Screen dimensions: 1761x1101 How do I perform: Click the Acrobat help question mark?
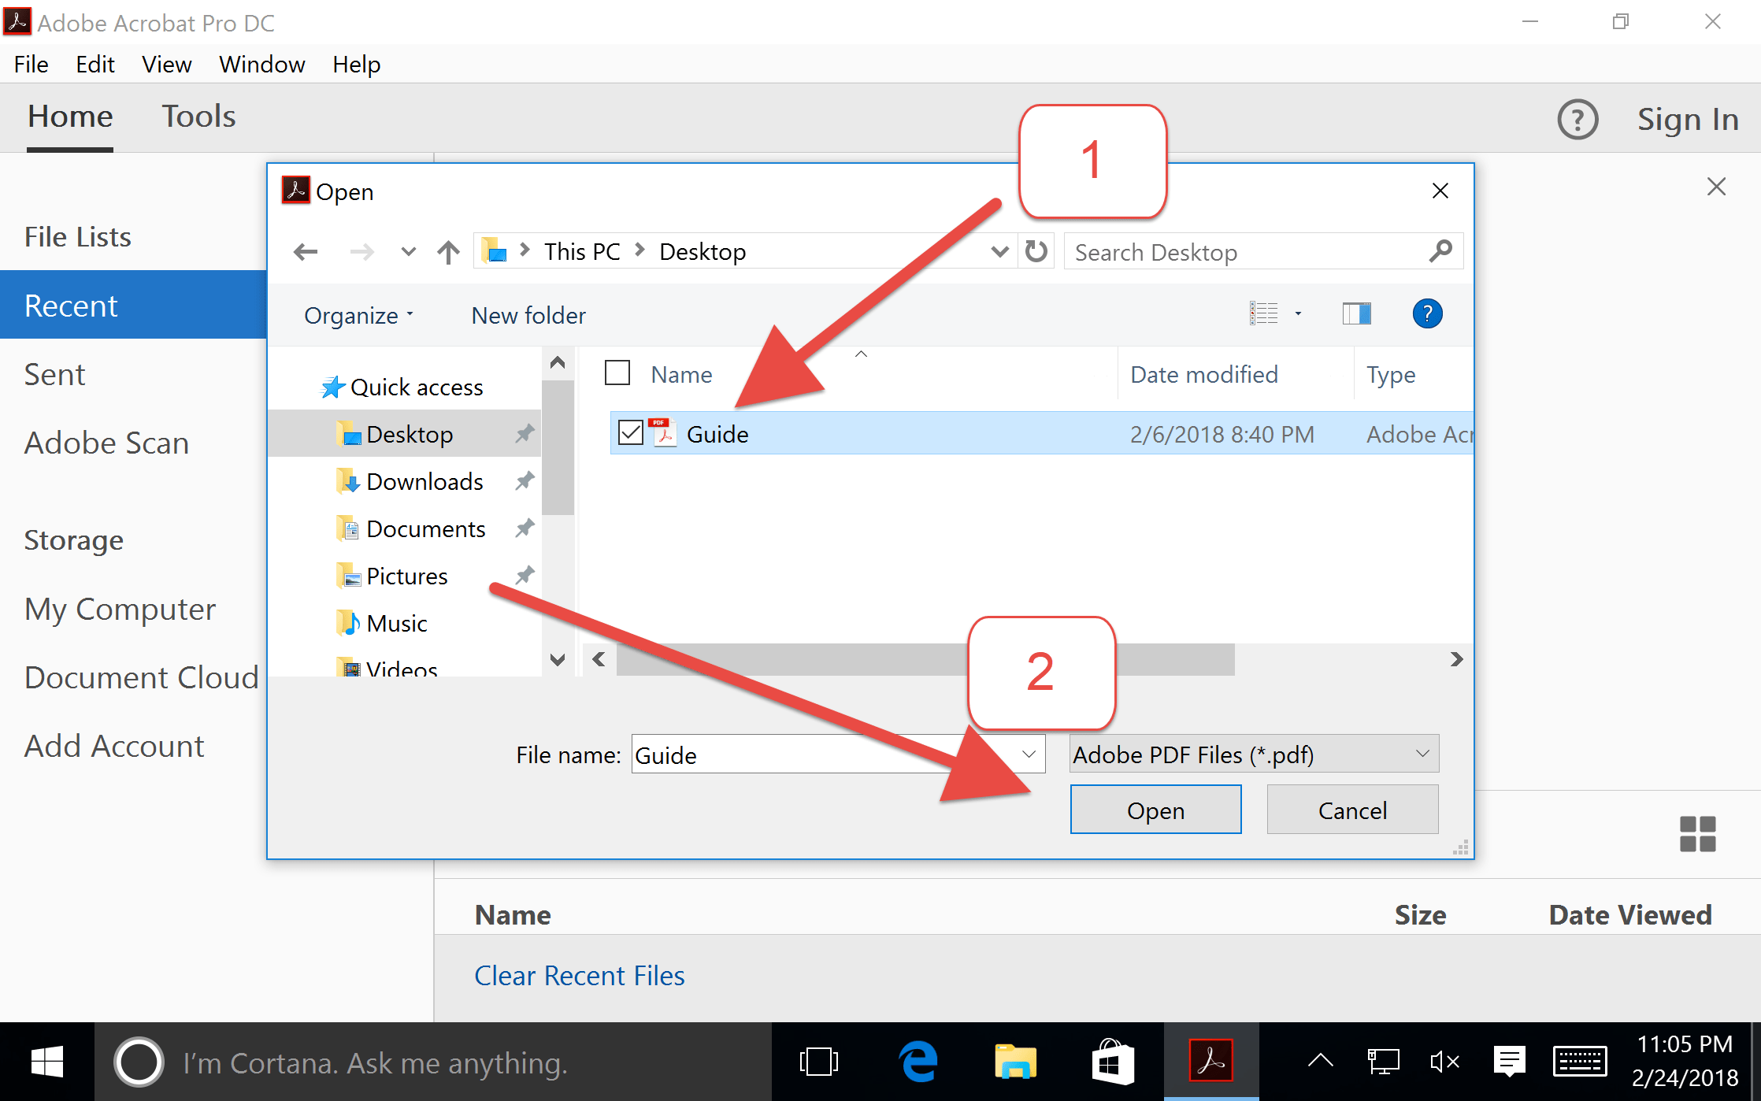tap(1577, 120)
